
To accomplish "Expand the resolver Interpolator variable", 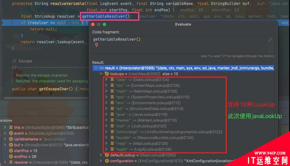I will [5, 162].
